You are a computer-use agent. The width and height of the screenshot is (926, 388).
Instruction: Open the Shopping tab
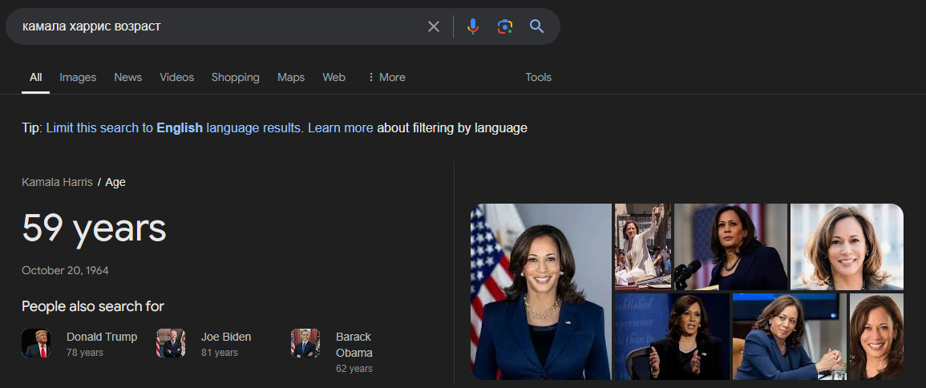235,78
